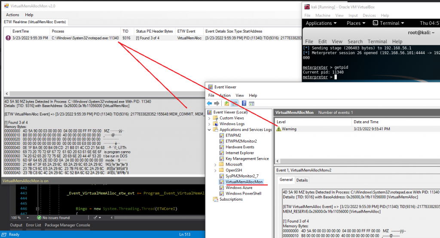Click the Subscriptions icon in tree
Screen dimensions: 440x238
216,199
